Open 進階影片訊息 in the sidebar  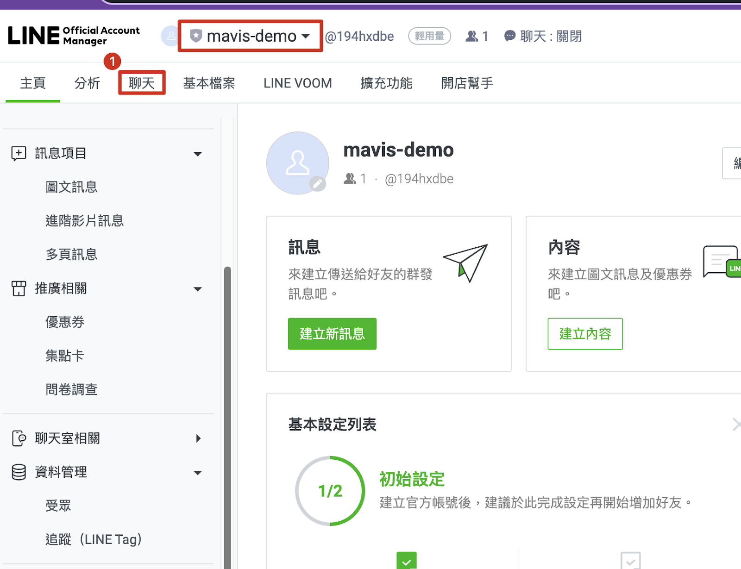84,221
